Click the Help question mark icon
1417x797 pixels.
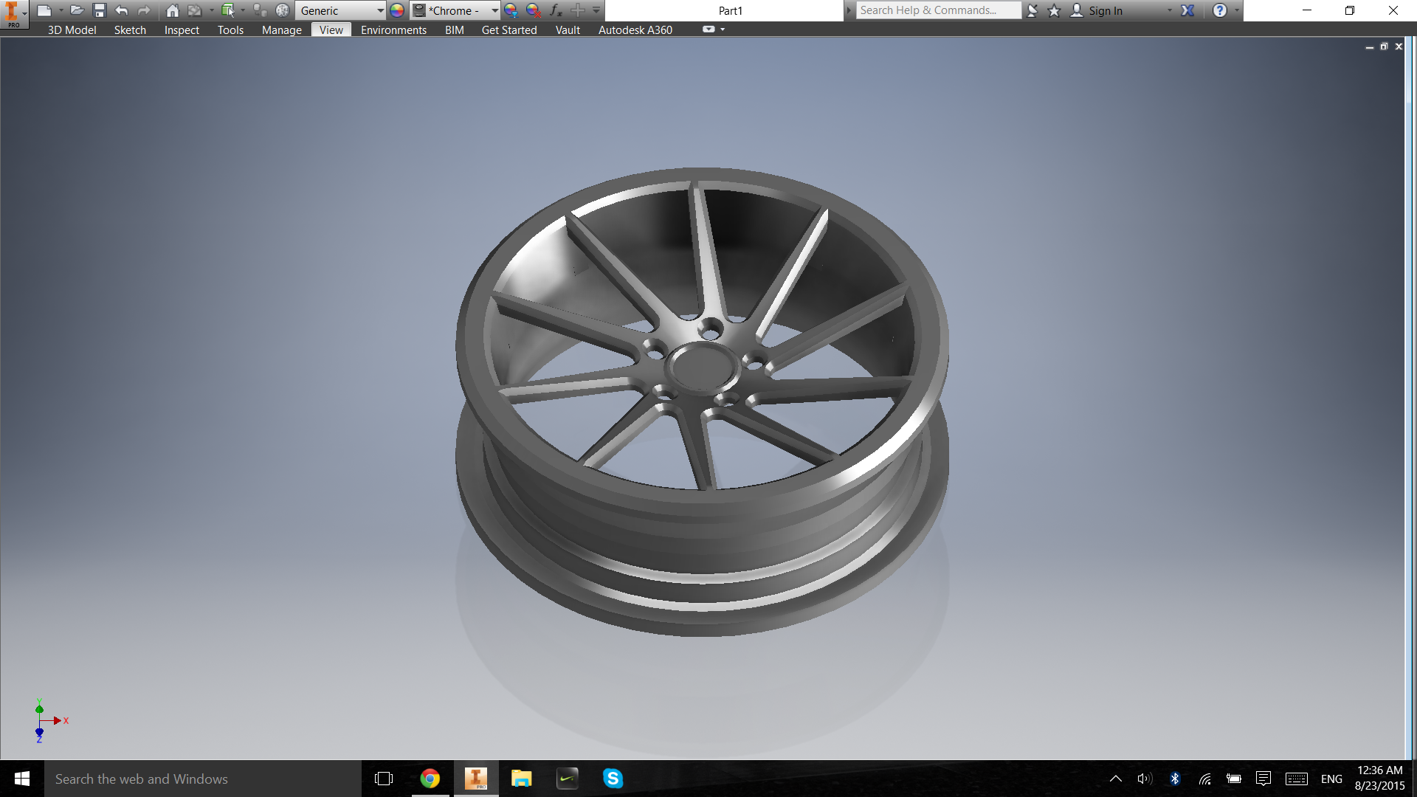[1219, 10]
